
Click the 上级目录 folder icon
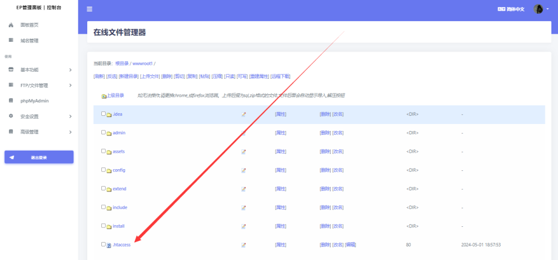(x=104, y=96)
